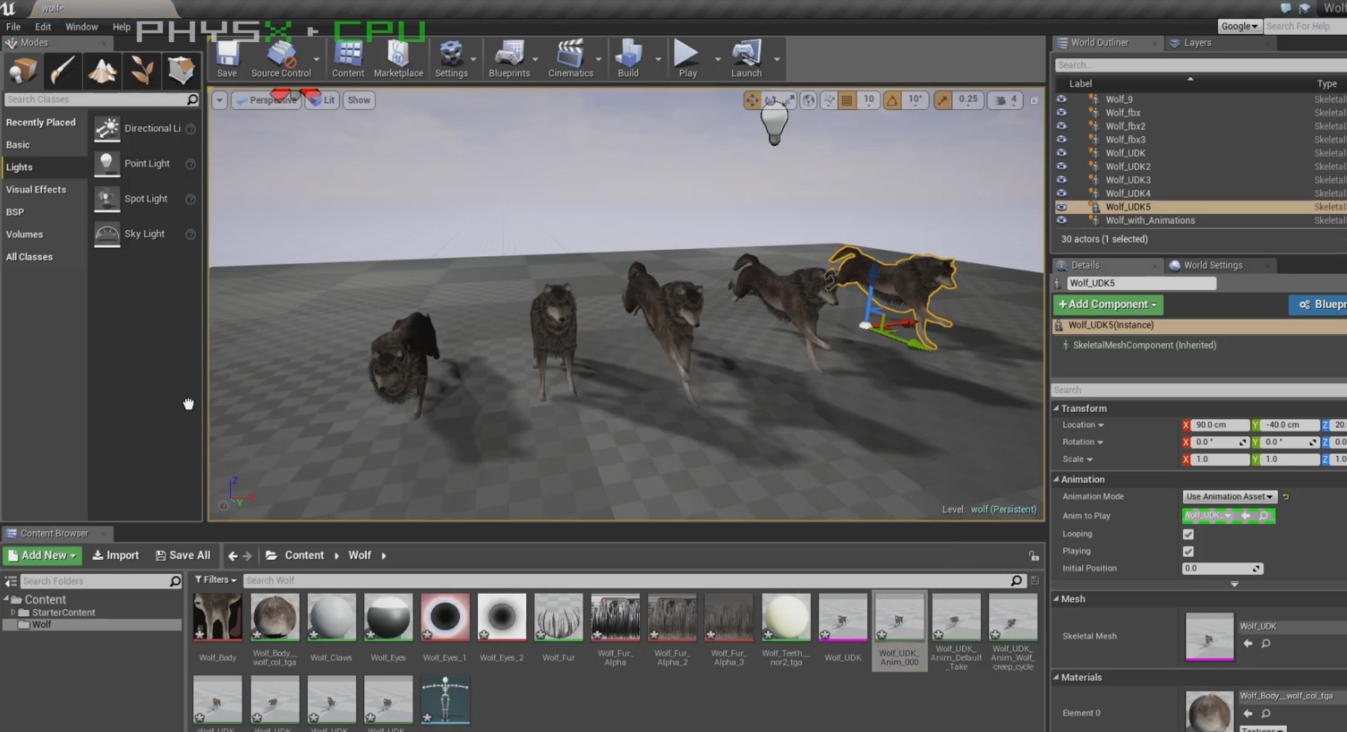Image resolution: width=1347 pixels, height=732 pixels.
Task: Click the Show button in viewport
Action: coord(358,100)
